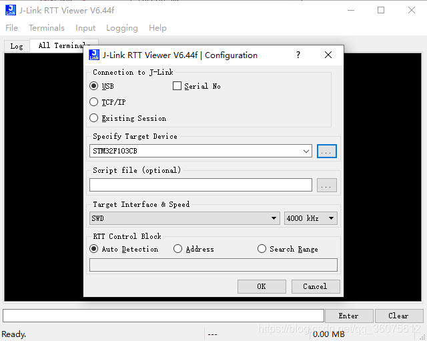
Task: Click the terminal input field at the bottom
Action: (163, 316)
